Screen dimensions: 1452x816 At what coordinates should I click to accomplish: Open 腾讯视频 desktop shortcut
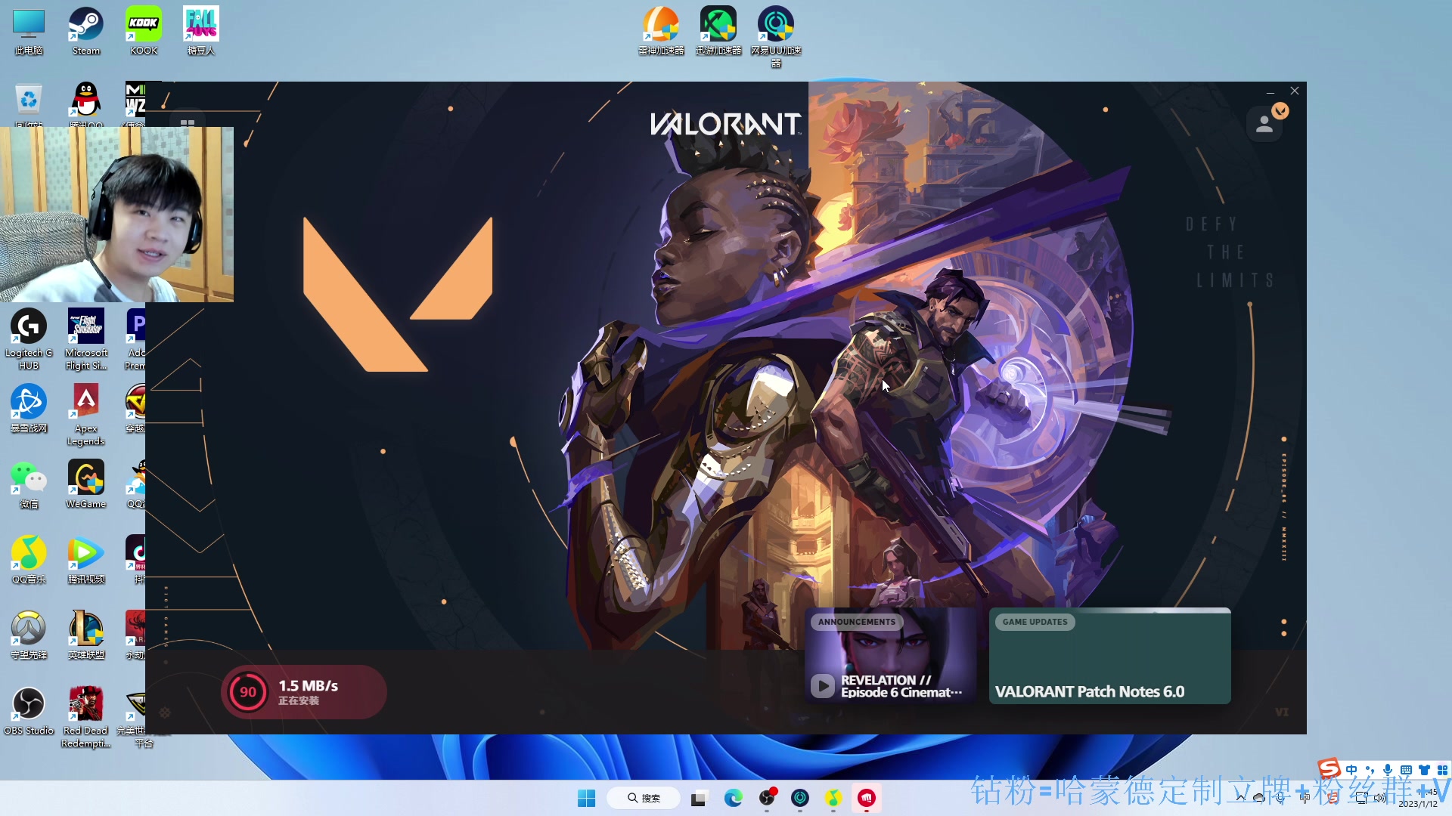tap(86, 560)
